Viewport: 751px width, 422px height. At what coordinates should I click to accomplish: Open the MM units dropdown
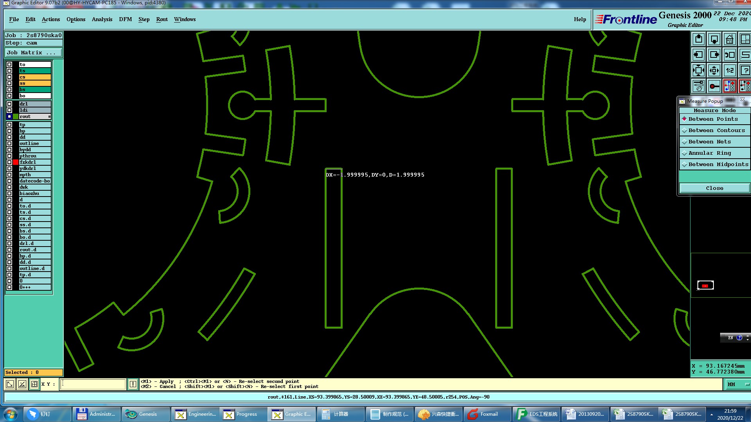[x=738, y=384]
